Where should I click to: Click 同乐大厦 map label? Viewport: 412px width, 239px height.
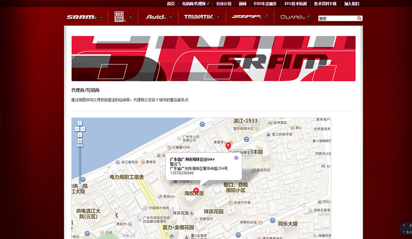point(288,223)
